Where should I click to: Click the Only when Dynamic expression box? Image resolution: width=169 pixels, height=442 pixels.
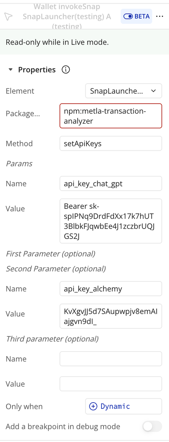[123, 406]
